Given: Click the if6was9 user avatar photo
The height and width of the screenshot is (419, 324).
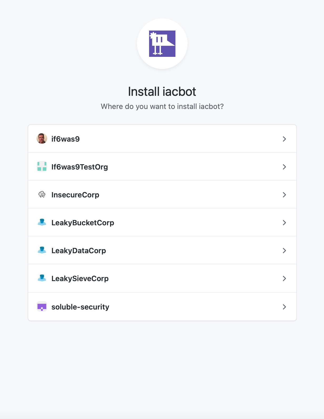Looking at the screenshot, I should 42,139.
